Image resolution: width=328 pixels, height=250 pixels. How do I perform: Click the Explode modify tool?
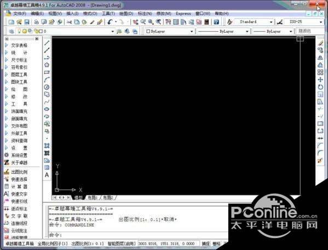click(x=320, y=160)
